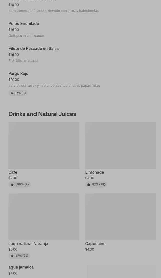Click the 87% (31) Naranja rating badge
This screenshot has width=161, height=278.
click(19, 256)
